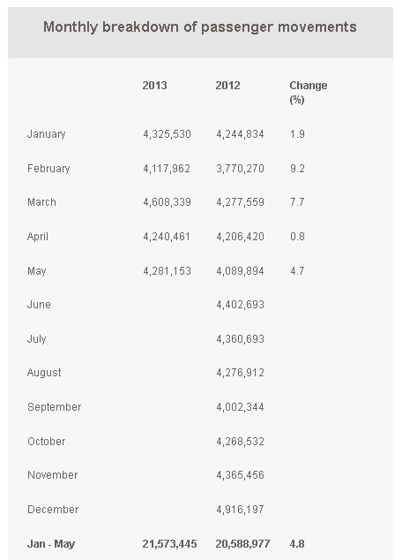This screenshot has height=560, width=402.
Task: Select the Jan - May total row label
Action: tap(51, 544)
